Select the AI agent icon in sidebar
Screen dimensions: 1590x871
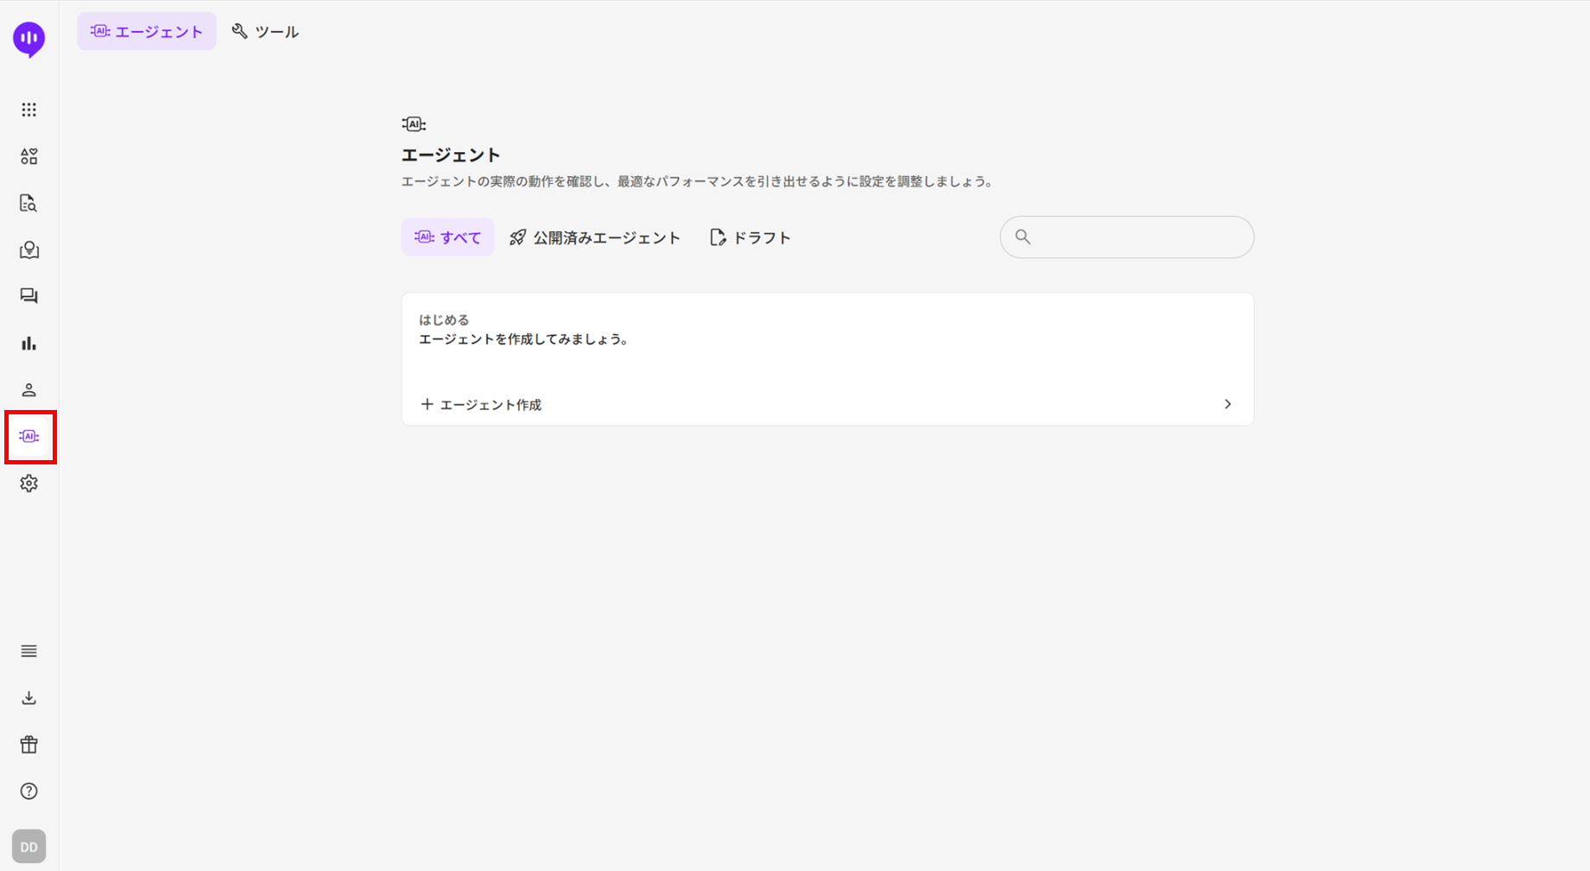[29, 437]
